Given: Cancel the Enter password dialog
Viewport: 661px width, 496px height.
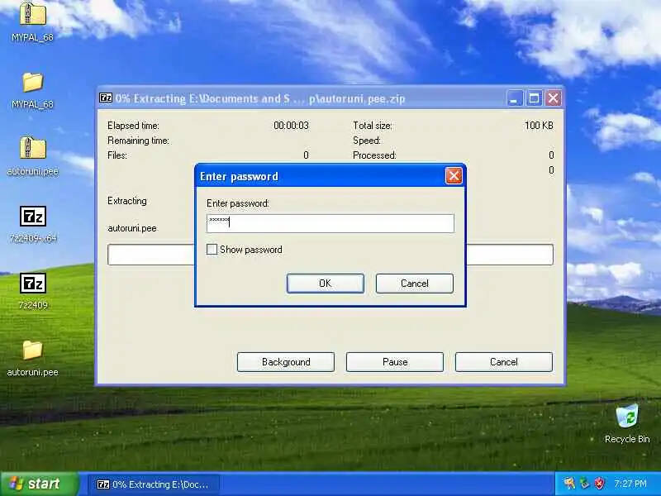Looking at the screenshot, I should click(415, 284).
